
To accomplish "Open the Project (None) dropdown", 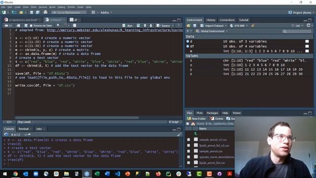I will [x=301, y=12].
